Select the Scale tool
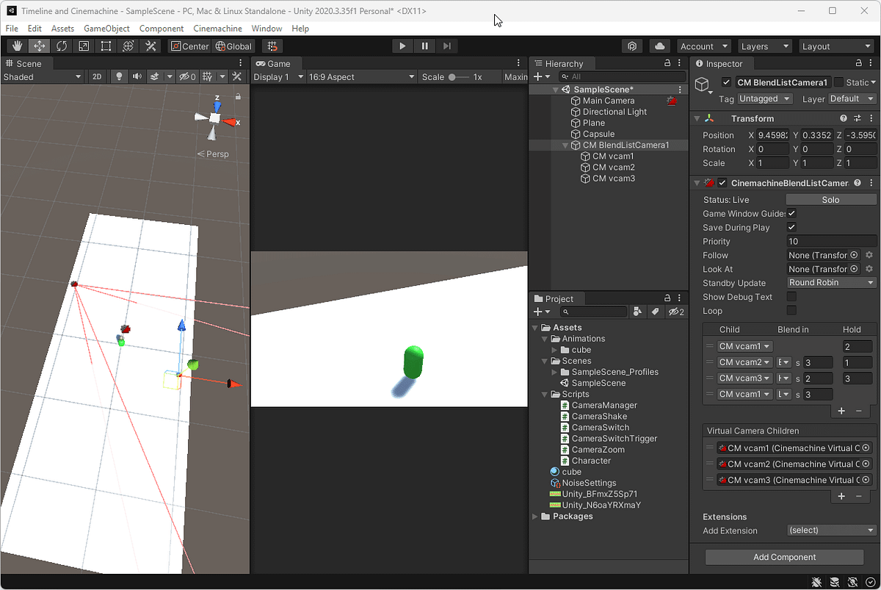The width and height of the screenshot is (881, 590). pos(84,46)
